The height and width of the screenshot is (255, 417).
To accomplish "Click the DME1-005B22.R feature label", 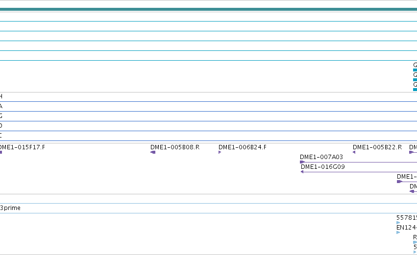I will point(377,147).
